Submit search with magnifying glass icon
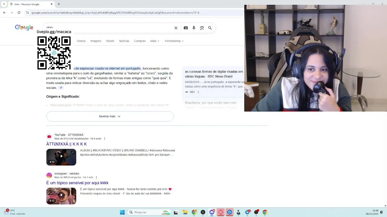387x217 pixels. tap(210, 28)
